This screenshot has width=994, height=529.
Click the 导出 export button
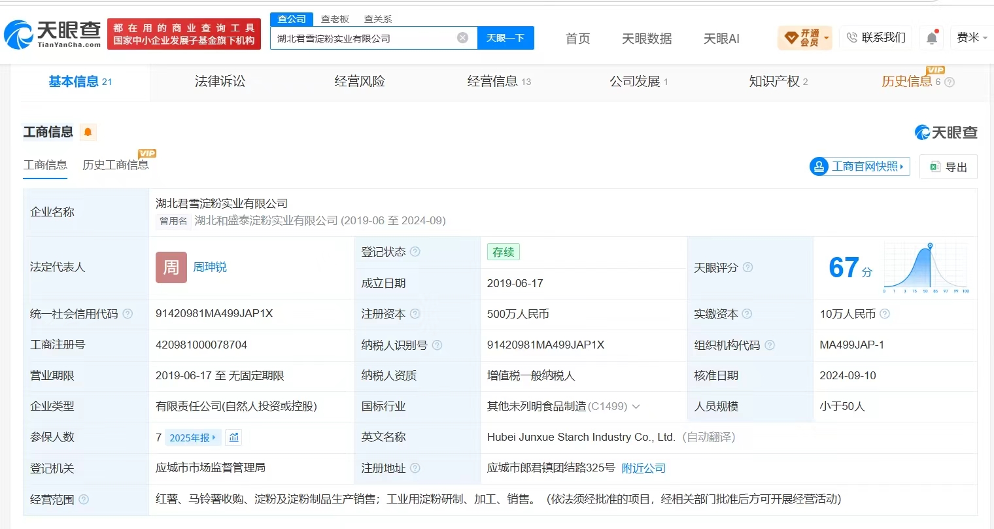948,167
